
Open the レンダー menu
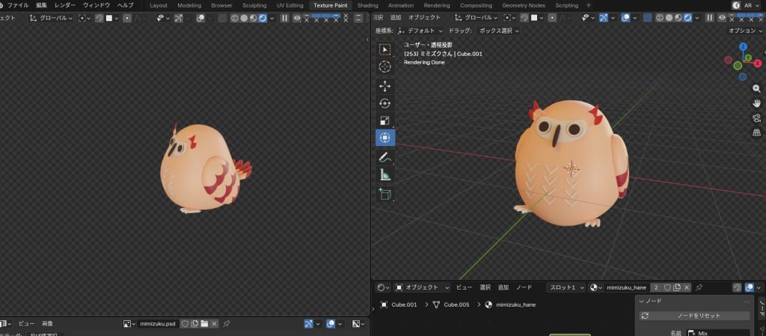coord(65,5)
